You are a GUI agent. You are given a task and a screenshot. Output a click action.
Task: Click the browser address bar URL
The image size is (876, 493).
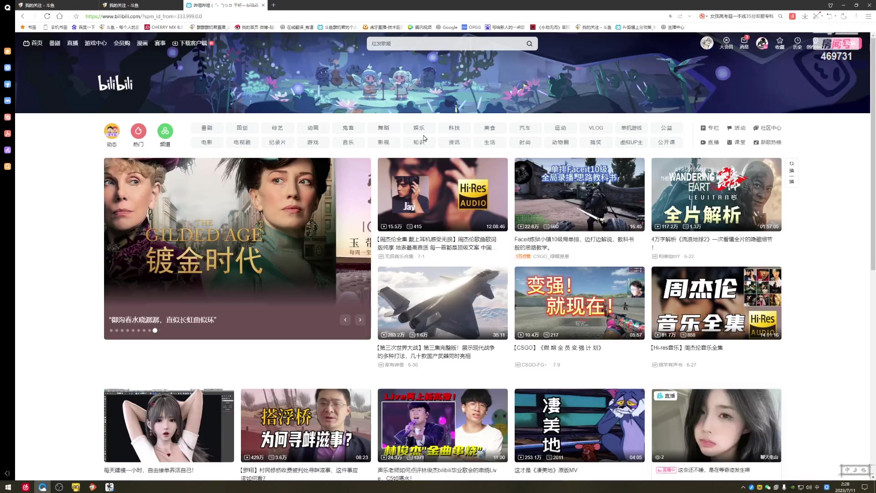click(x=144, y=16)
